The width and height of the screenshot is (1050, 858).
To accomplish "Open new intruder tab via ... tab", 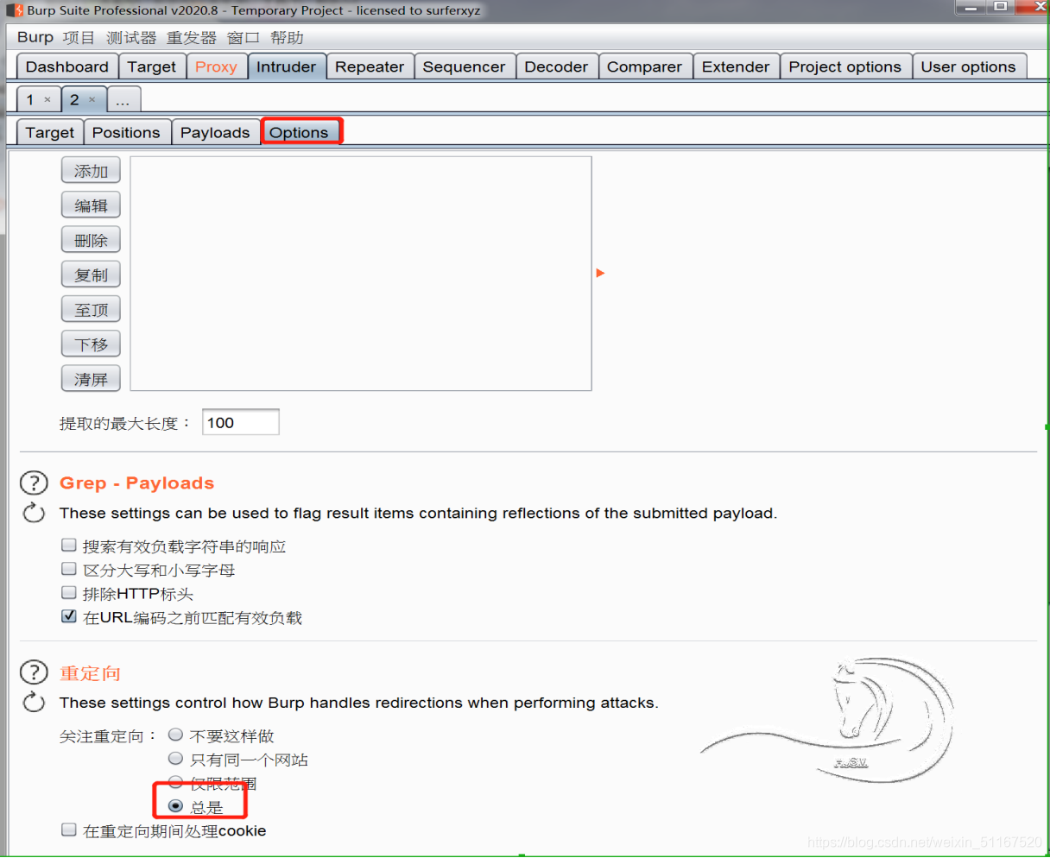I will point(123,100).
